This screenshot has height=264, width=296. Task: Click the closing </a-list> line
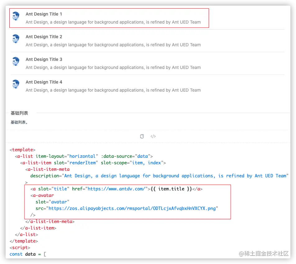[26, 234]
